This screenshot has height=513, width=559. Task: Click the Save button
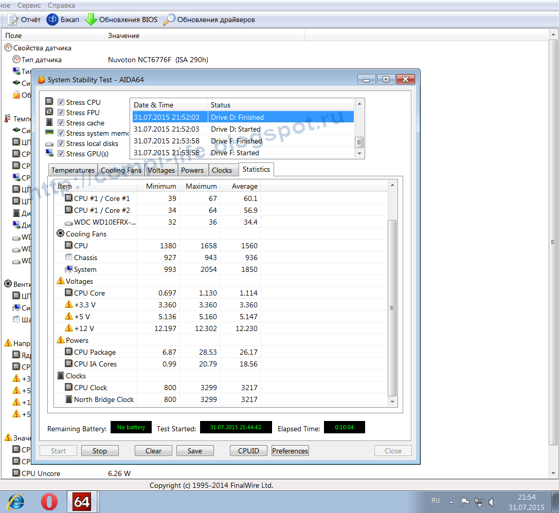[x=195, y=451]
